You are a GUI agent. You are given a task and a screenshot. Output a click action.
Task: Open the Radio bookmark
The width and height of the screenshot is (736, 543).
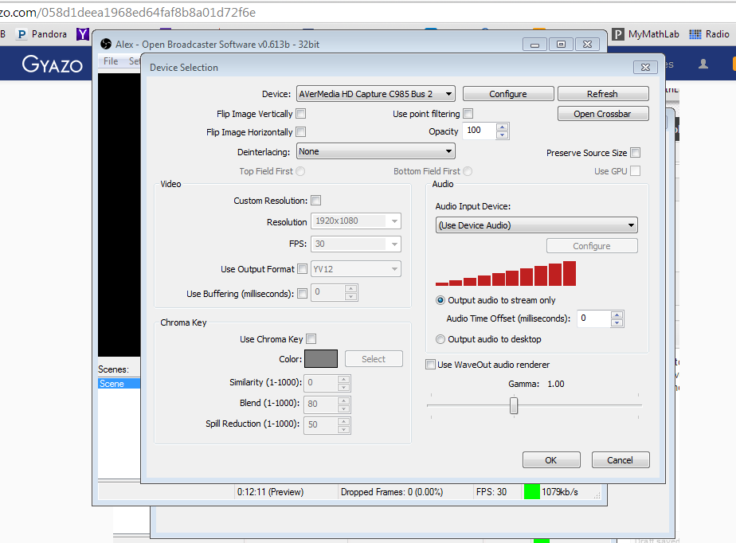(x=709, y=34)
